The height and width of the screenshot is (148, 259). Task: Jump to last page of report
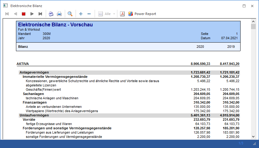click(40, 14)
